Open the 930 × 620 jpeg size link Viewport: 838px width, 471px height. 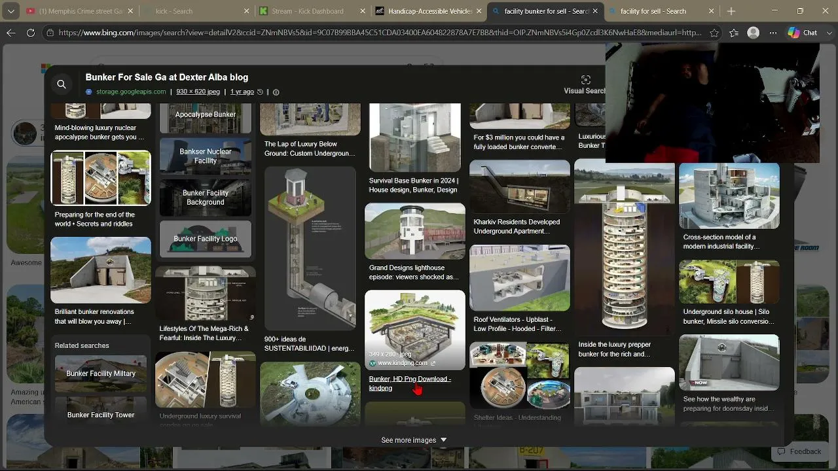click(198, 92)
